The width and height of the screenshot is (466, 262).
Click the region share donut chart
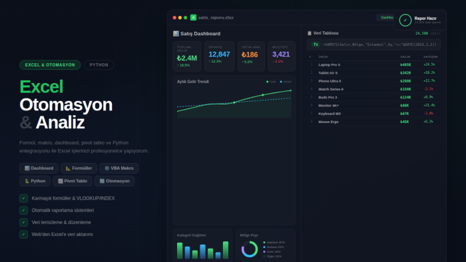coord(250,249)
